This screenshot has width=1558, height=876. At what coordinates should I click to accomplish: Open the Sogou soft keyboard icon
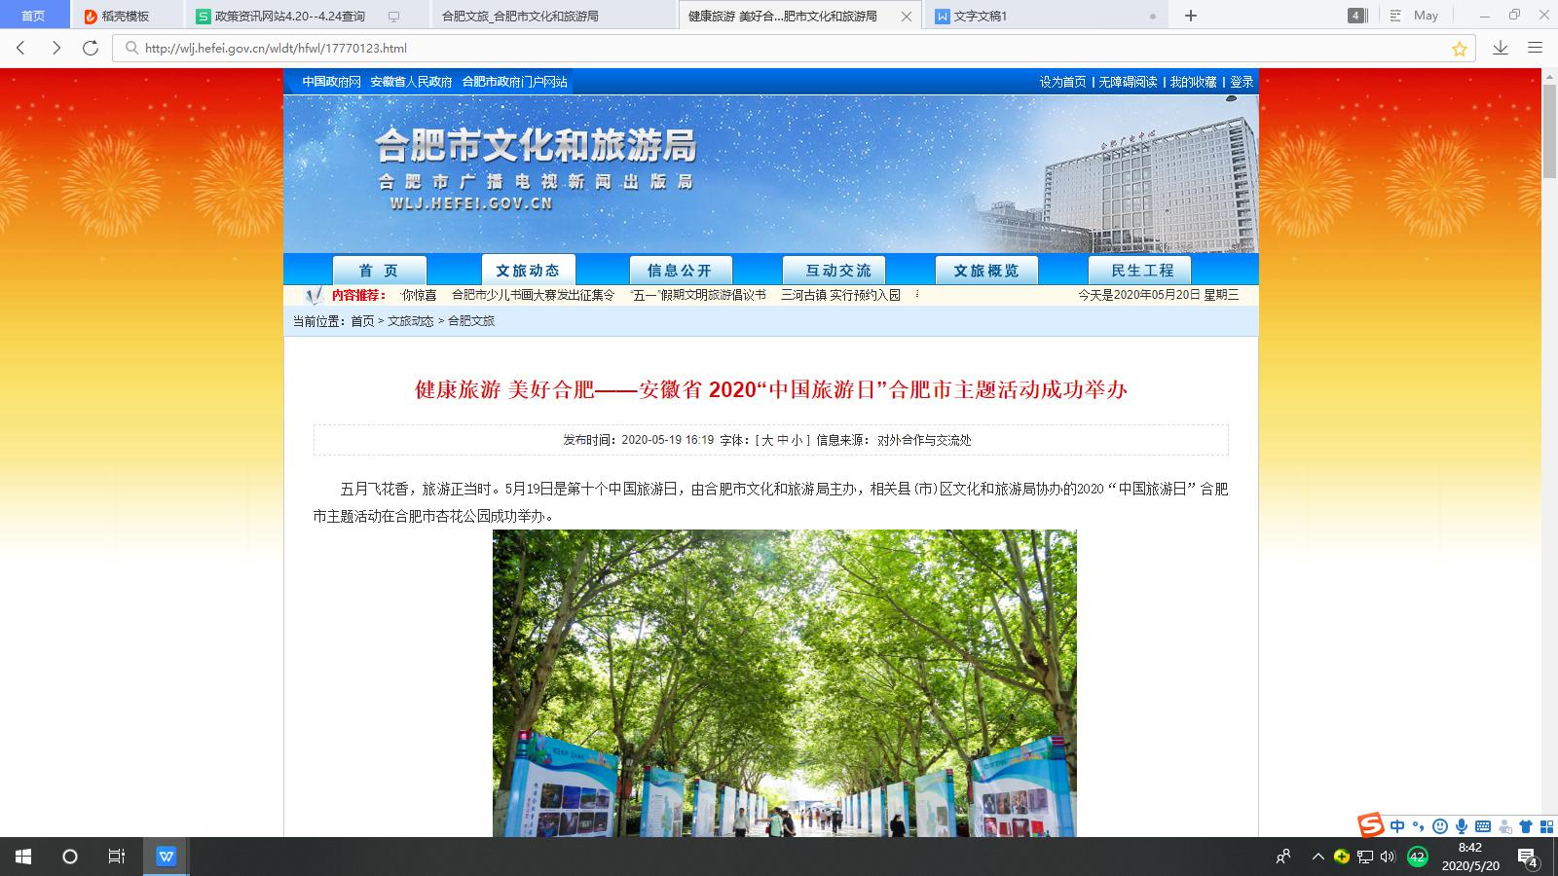click(x=1483, y=826)
